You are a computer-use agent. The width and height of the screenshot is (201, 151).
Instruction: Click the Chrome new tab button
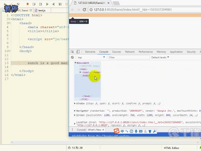tap(116, 3)
